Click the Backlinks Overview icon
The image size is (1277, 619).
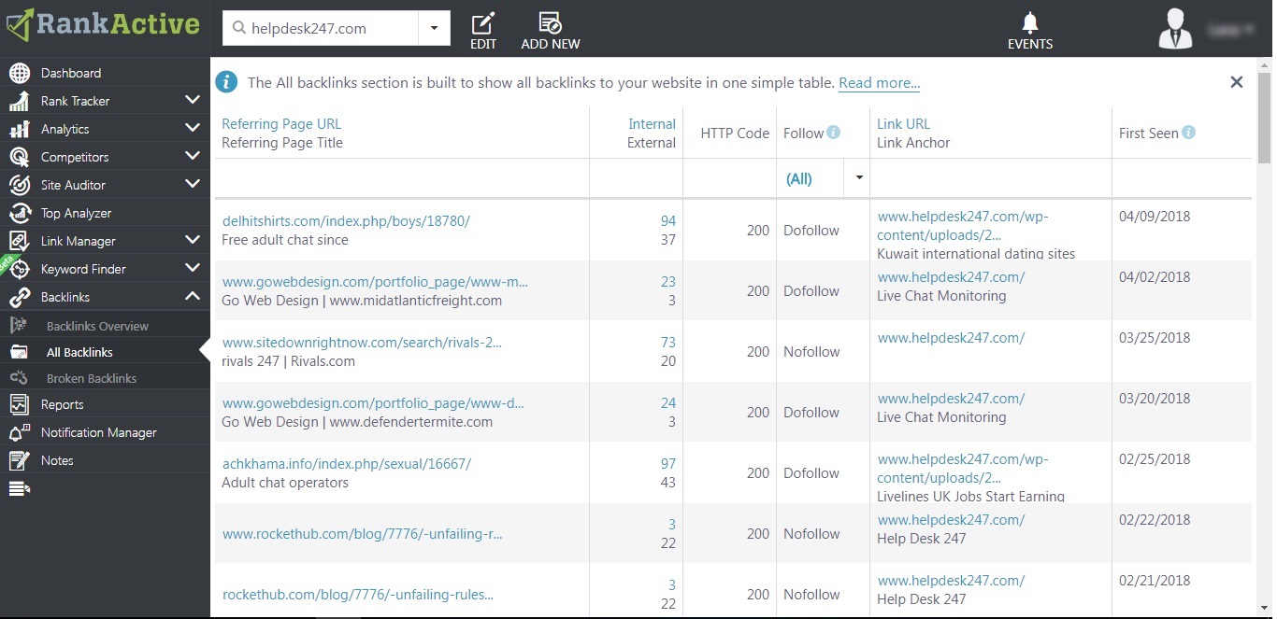pos(18,326)
